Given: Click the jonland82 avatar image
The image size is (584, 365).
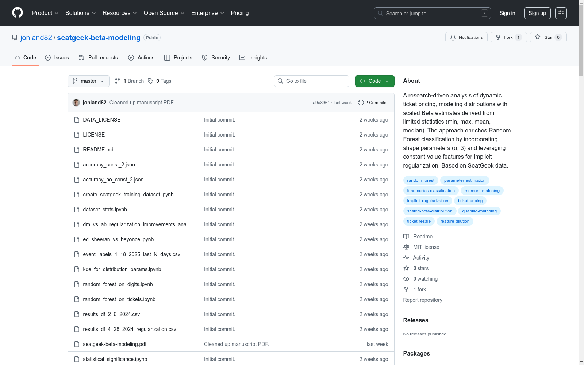Looking at the screenshot, I should tap(76, 103).
